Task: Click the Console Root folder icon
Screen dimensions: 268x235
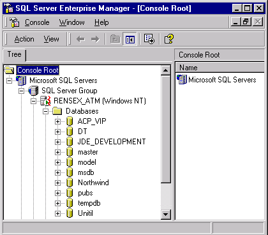Action: [x=10, y=70]
